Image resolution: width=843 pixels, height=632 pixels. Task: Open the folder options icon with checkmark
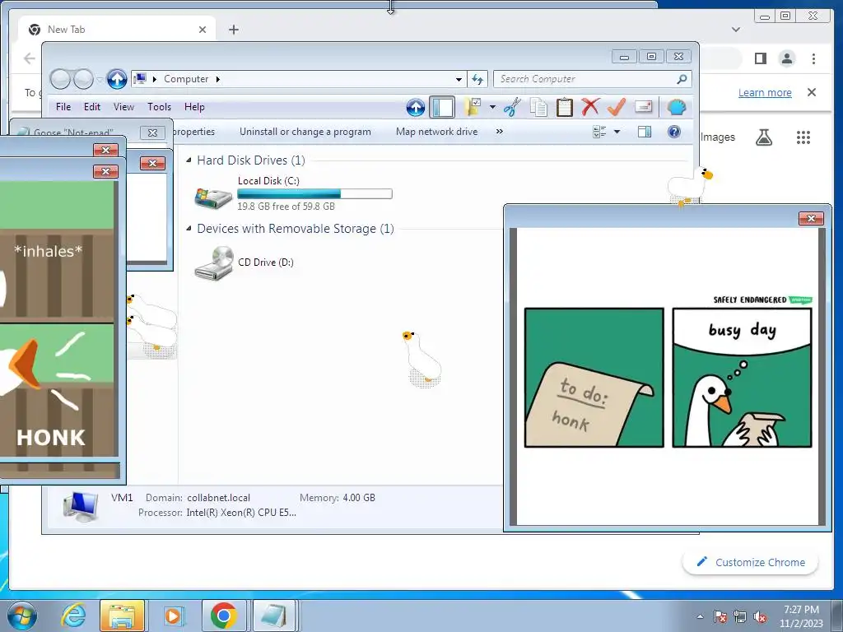473,107
